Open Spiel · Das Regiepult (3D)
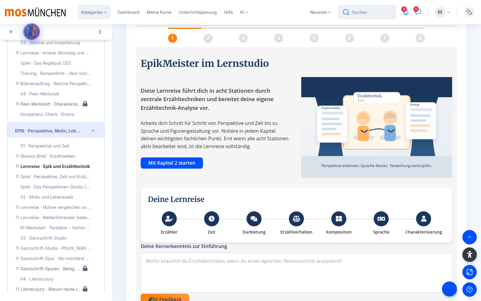Viewport: 481px width, 301px height. (x=46, y=63)
